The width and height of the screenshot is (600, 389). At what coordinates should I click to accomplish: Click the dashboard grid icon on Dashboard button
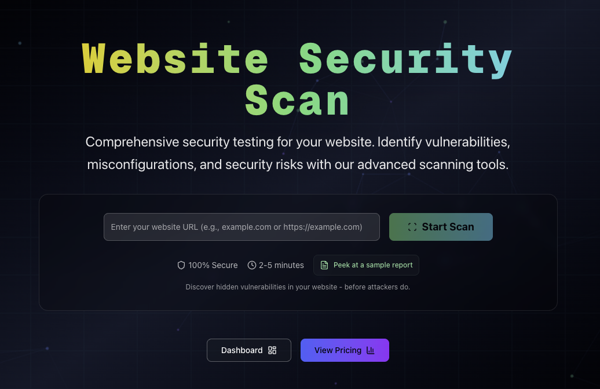pos(272,350)
